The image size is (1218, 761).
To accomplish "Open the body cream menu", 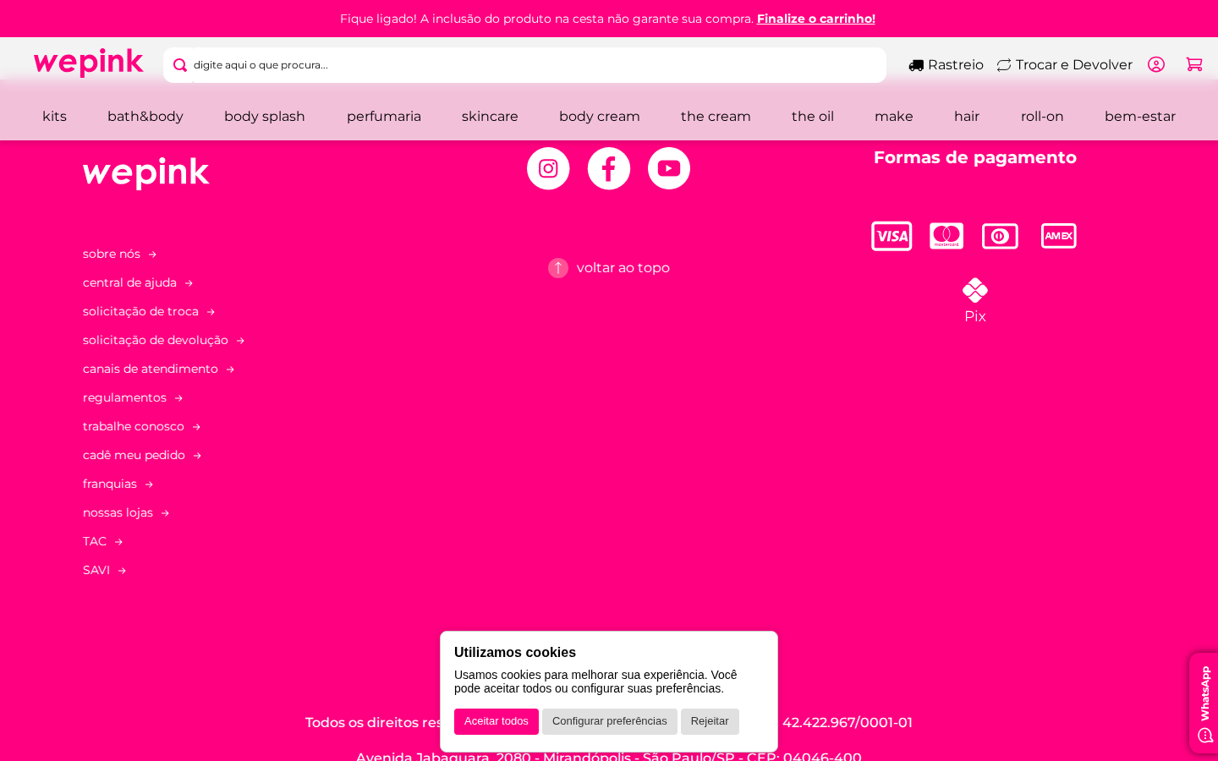I will point(600,117).
